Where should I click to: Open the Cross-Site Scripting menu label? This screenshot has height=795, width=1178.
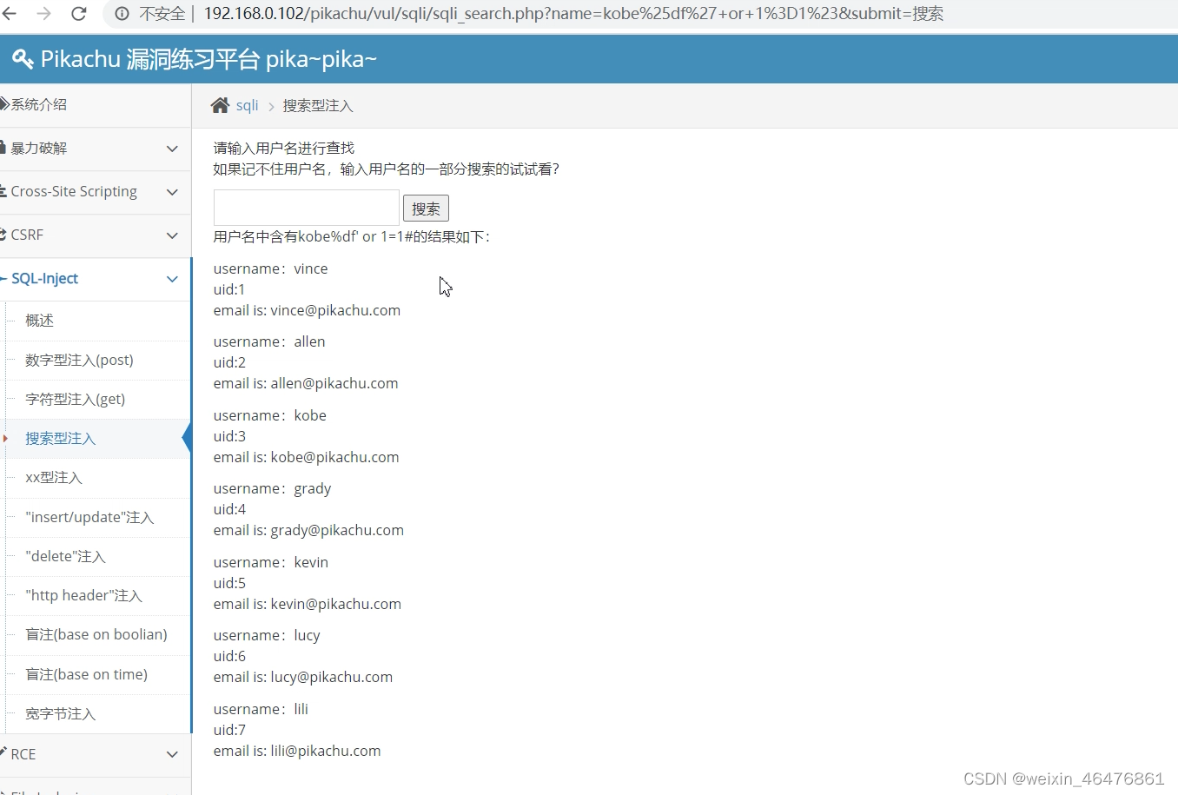(74, 191)
